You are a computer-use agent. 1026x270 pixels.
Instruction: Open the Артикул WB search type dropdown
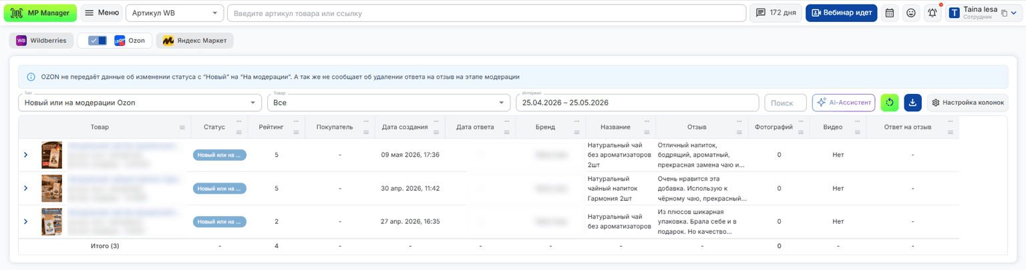click(x=175, y=13)
